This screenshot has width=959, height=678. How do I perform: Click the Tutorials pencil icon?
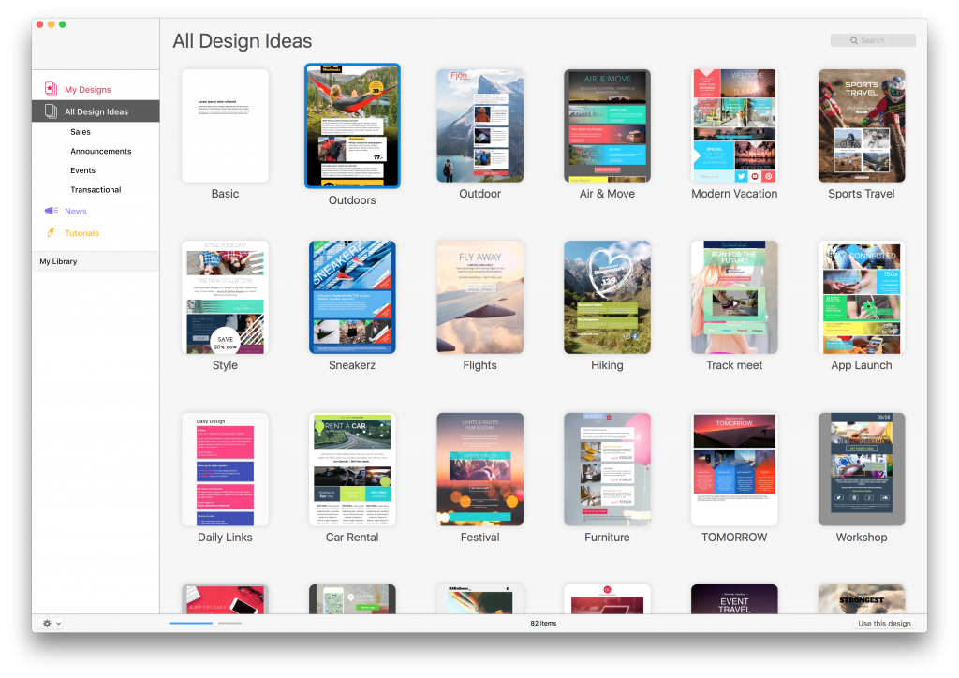51,233
